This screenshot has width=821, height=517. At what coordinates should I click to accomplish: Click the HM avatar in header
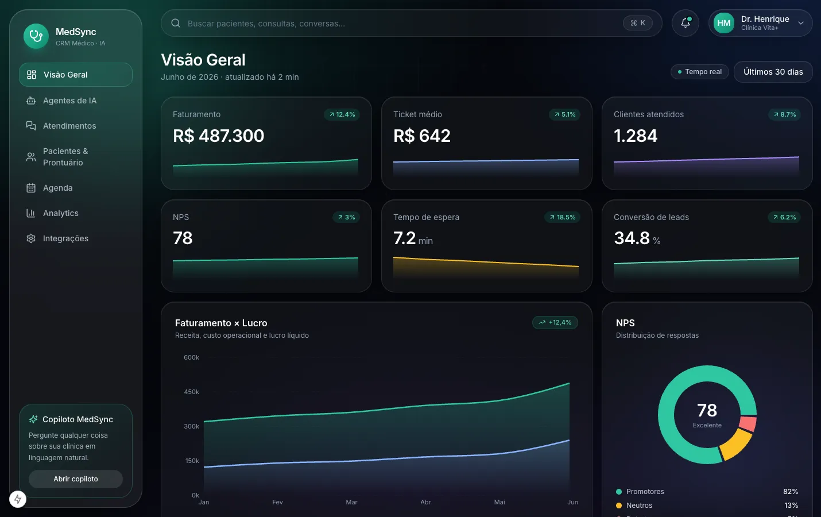(x=724, y=23)
